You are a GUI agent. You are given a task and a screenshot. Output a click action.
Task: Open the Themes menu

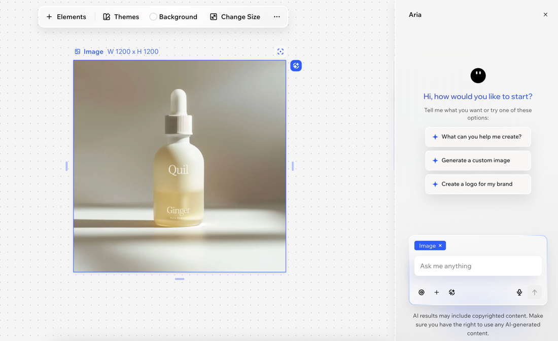[121, 17]
